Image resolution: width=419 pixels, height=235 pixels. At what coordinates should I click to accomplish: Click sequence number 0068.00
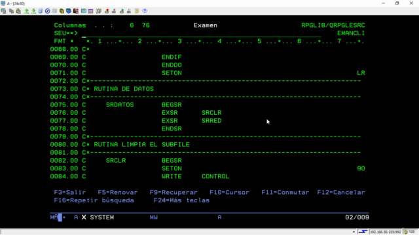[64, 49]
